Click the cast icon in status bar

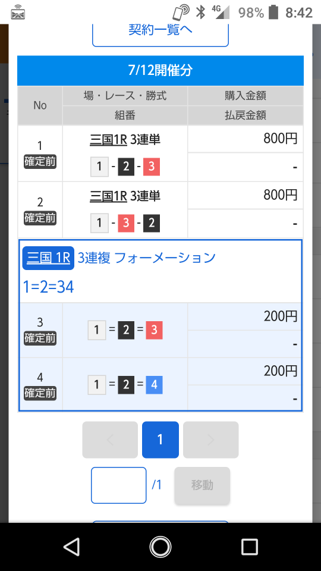pos(18,12)
